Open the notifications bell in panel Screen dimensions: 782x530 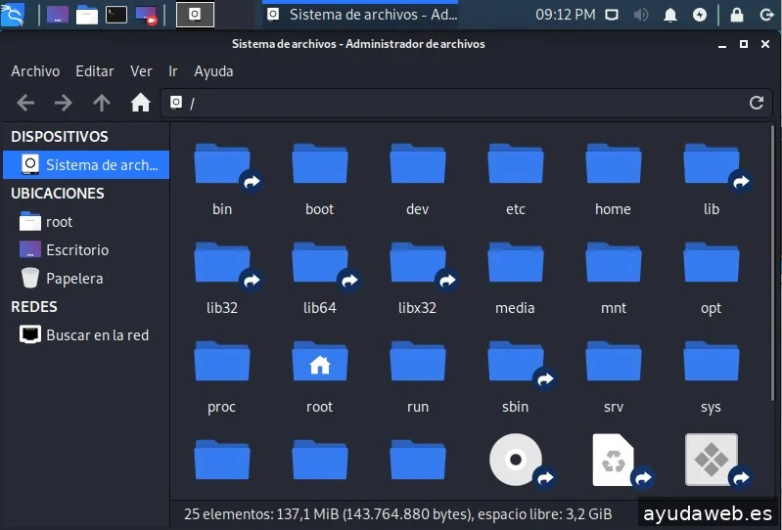(x=670, y=15)
